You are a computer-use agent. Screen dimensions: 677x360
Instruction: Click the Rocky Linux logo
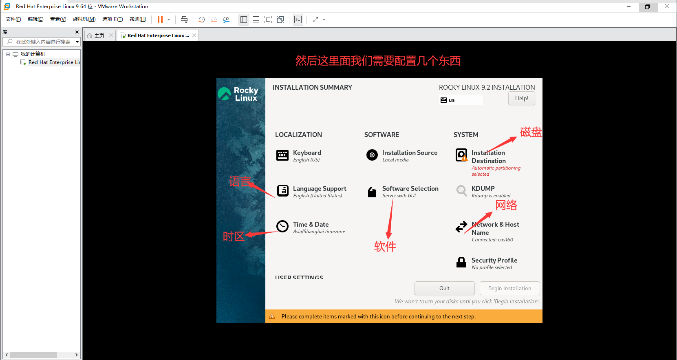(238, 94)
